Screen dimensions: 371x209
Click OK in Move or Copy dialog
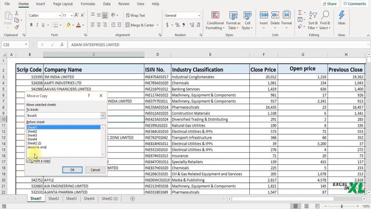[72, 170]
